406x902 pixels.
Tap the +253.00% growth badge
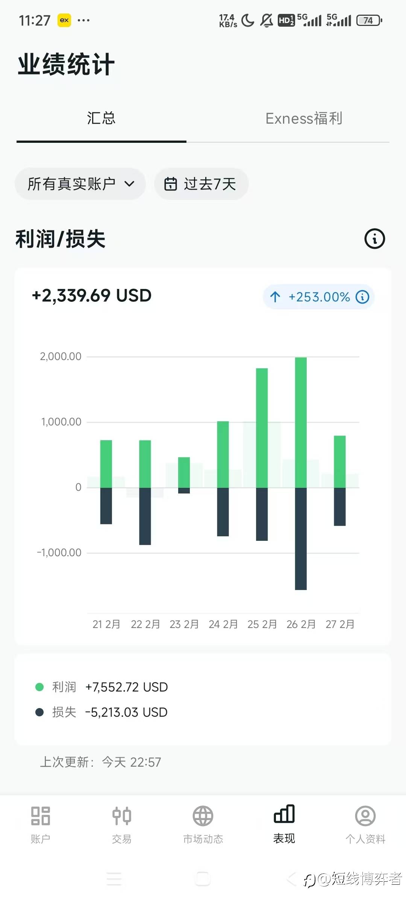pos(318,297)
